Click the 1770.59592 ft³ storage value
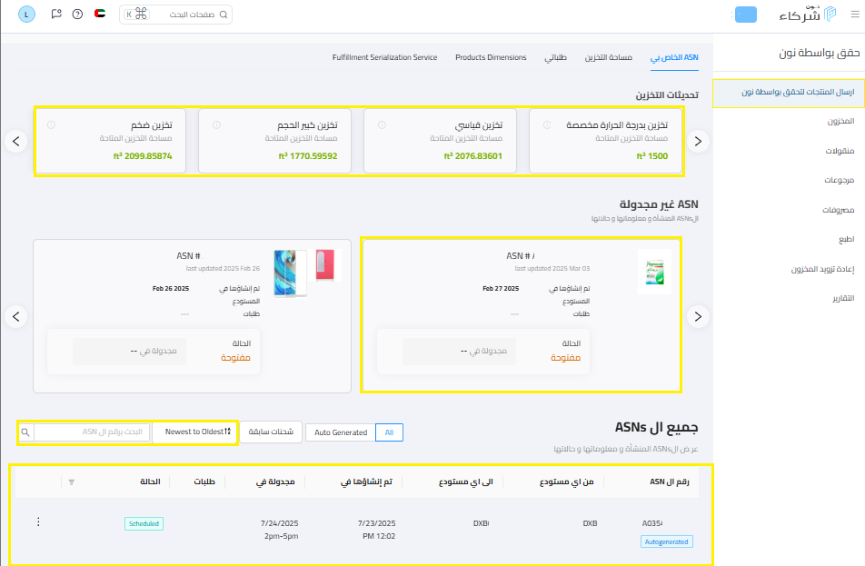The height and width of the screenshot is (566, 865). pyautogui.click(x=308, y=156)
